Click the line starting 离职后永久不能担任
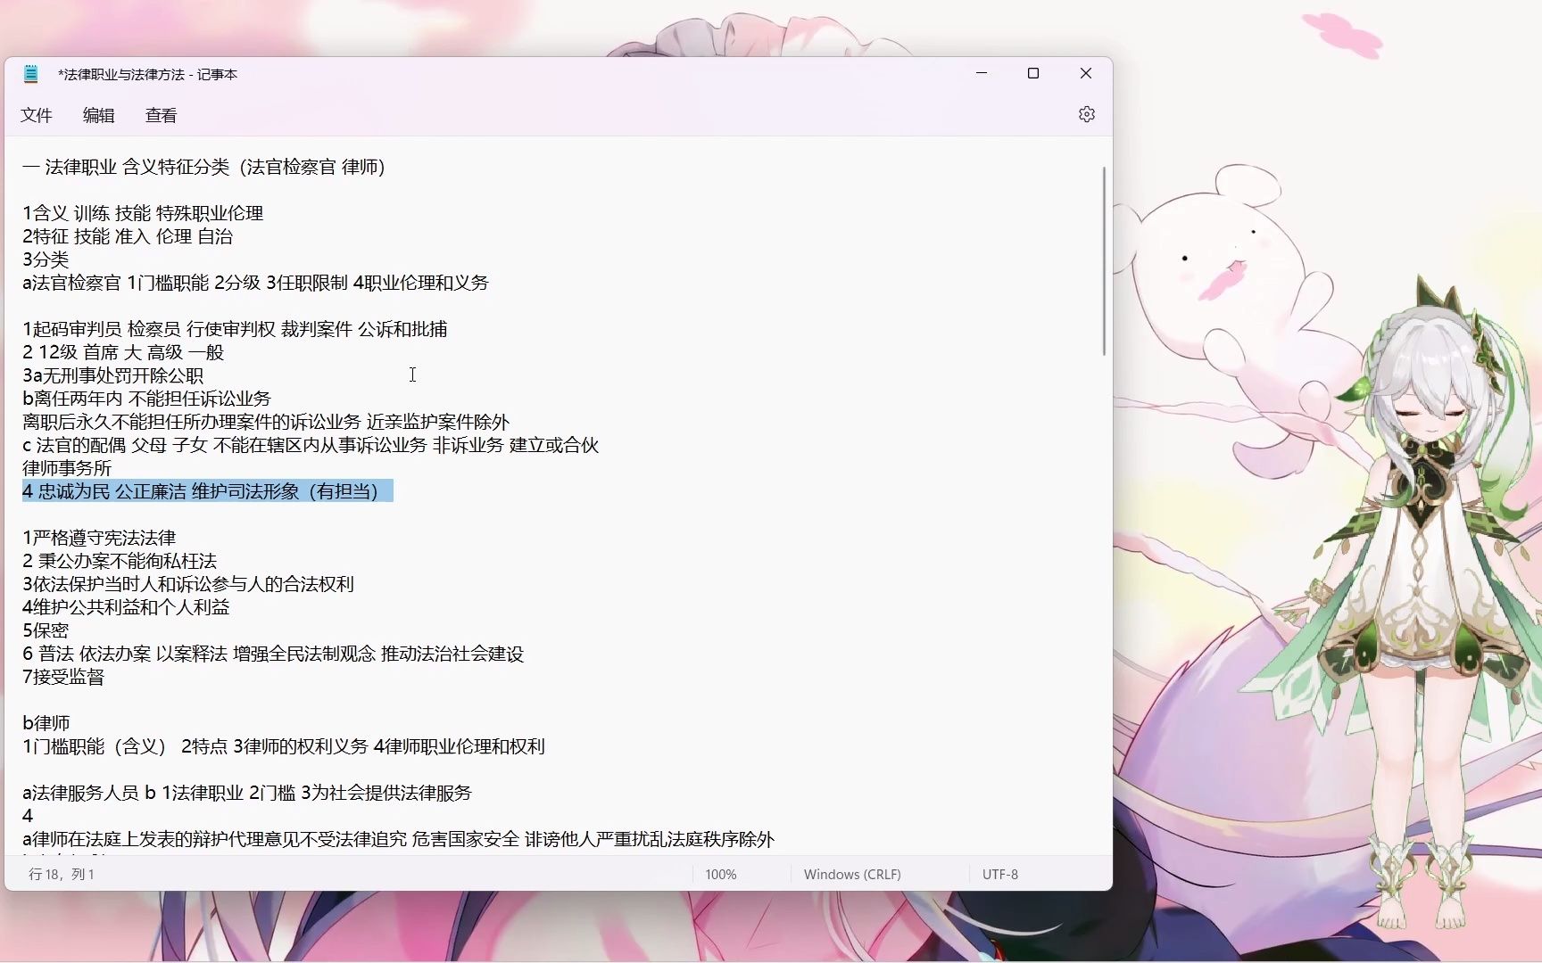The width and height of the screenshot is (1542, 963). click(x=266, y=422)
